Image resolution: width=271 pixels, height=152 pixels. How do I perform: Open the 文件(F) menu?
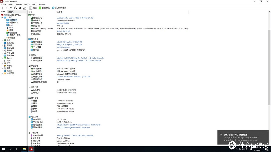[x=4, y=5]
